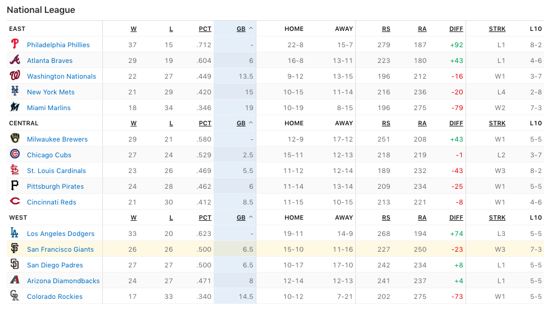This screenshot has width=551, height=309.
Task: Click the Los Angeles Dodgers logo
Action: (15, 233)
